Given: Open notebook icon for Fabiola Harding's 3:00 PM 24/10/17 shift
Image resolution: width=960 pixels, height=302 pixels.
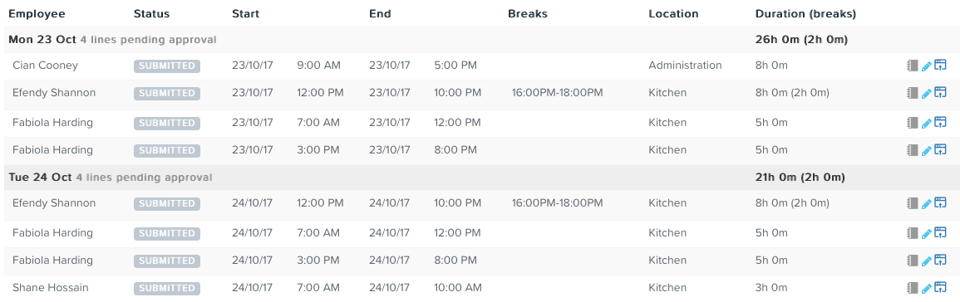Looking at the screenshot, I should [x=913, y=261].
